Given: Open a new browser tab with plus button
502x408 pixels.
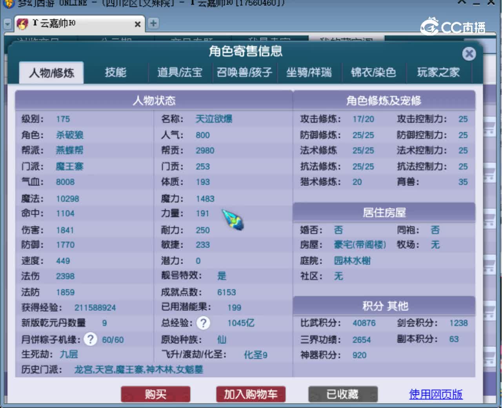Looking at the screenshot, I should point(153,24).
